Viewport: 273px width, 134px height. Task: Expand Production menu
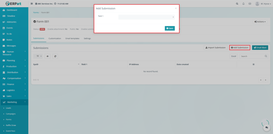tap(14, 66)
